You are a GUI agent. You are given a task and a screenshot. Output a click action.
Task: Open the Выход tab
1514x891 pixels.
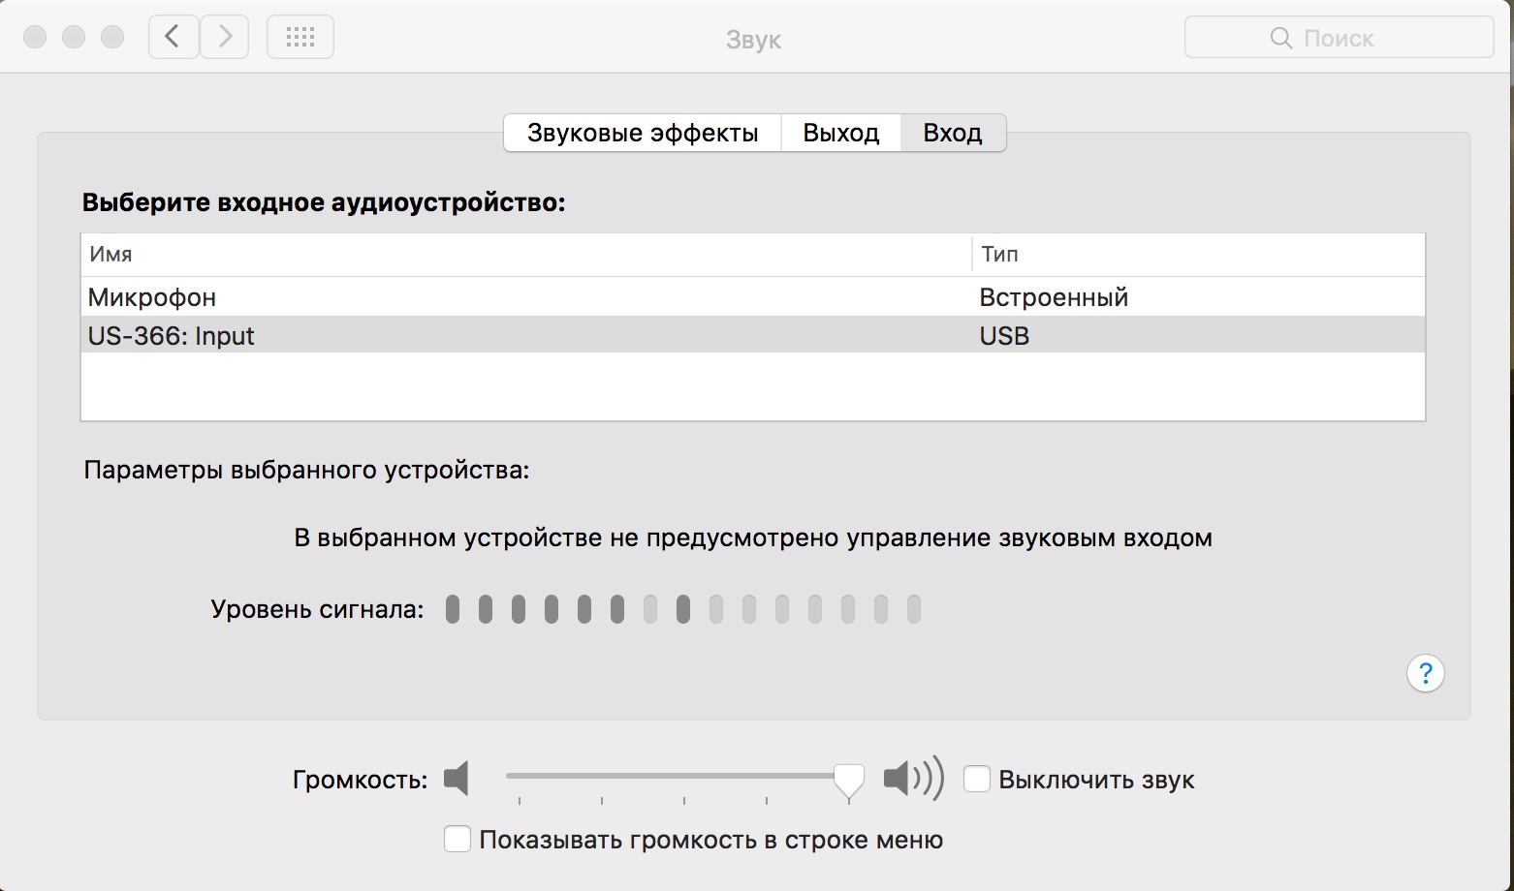click(x=840, y=133)
